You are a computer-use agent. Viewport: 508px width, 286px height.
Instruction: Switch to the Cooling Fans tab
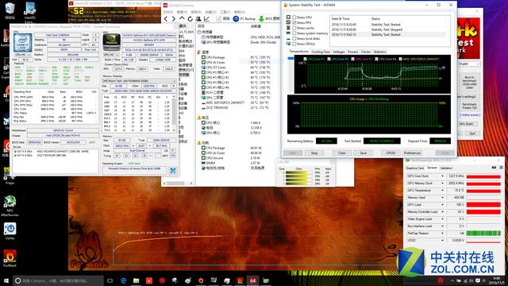point(321,52)
